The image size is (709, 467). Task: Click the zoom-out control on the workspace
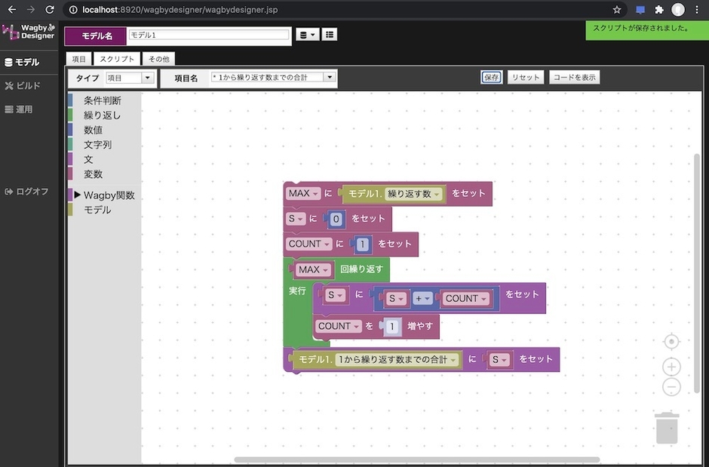point(671,387)
